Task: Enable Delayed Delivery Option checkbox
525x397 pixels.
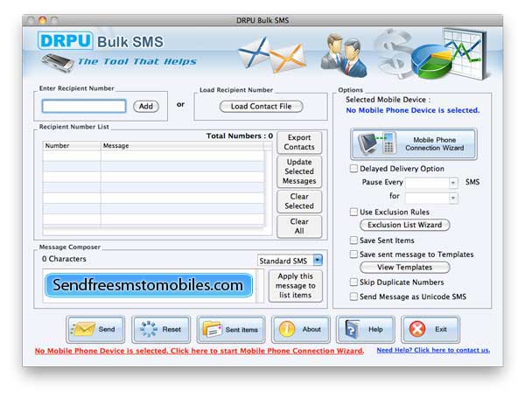Action: [353, 169]
